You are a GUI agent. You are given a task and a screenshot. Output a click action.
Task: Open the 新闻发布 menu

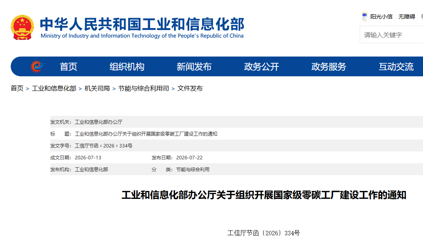(x=194, y=66)
